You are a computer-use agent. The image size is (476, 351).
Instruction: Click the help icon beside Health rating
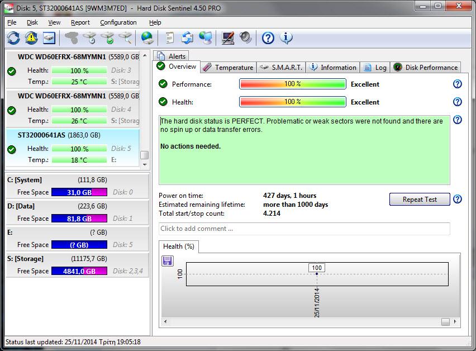tap(458, 102)
